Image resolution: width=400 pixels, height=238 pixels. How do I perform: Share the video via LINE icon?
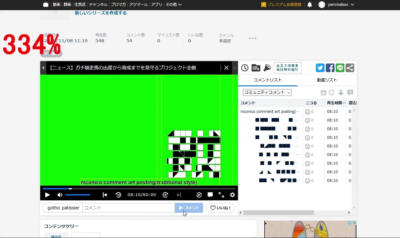pyautogui.click(x=340, y=68)
